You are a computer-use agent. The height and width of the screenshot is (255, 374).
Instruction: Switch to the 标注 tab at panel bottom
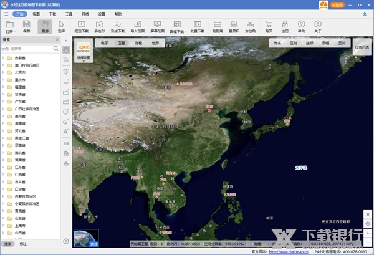tap(23, 243)
